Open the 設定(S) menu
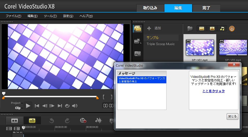 (68, 16)
